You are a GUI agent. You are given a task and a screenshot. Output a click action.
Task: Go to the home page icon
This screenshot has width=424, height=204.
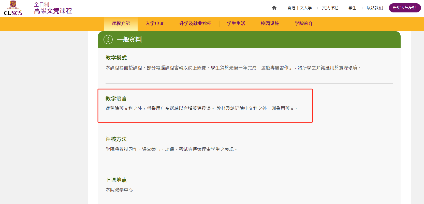[x=274, y=8]
